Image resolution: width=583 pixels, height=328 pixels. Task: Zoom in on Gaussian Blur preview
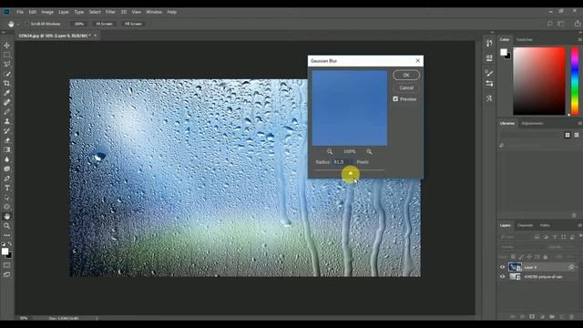tap(369, 151)
